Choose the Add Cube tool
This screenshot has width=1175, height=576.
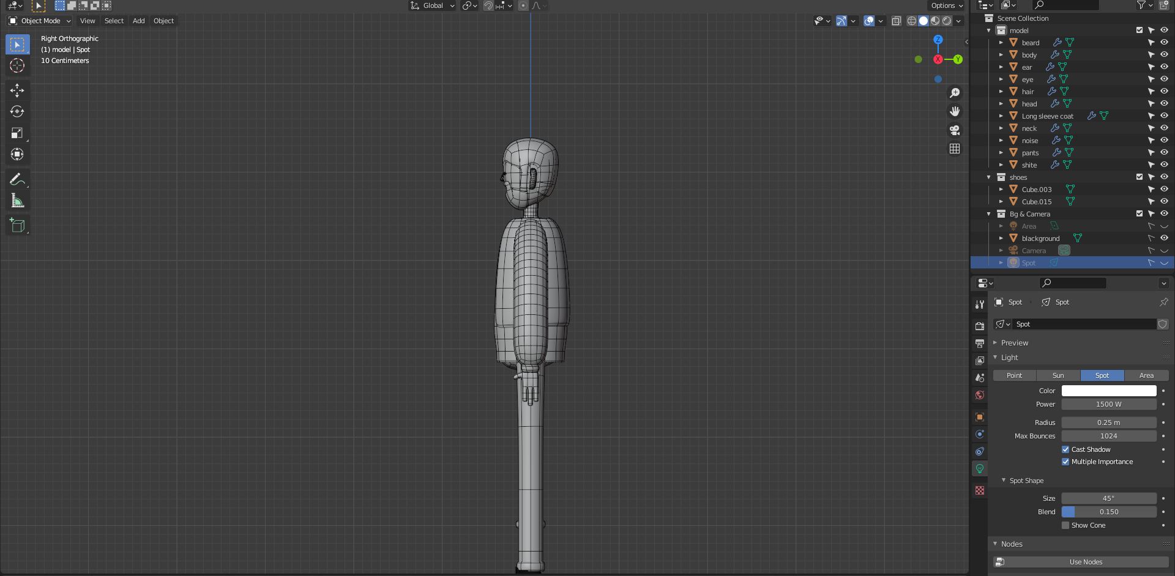click(x=17, y=225)
